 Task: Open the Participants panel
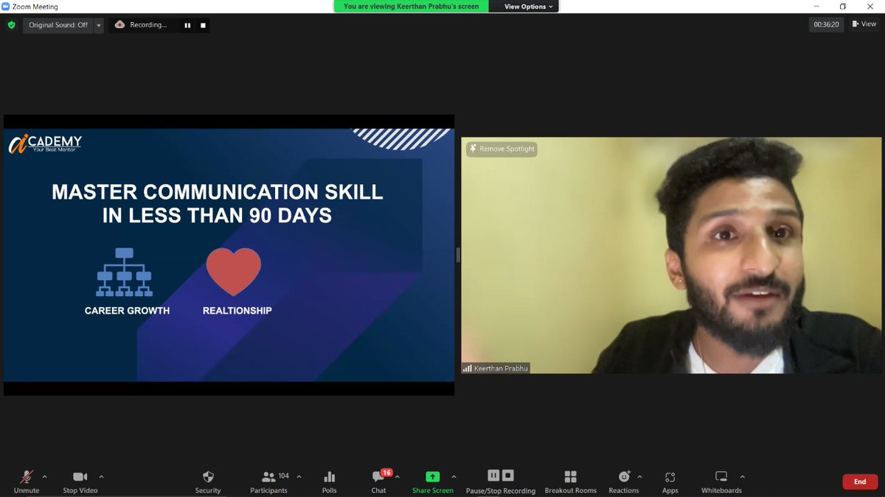point(269,482)
